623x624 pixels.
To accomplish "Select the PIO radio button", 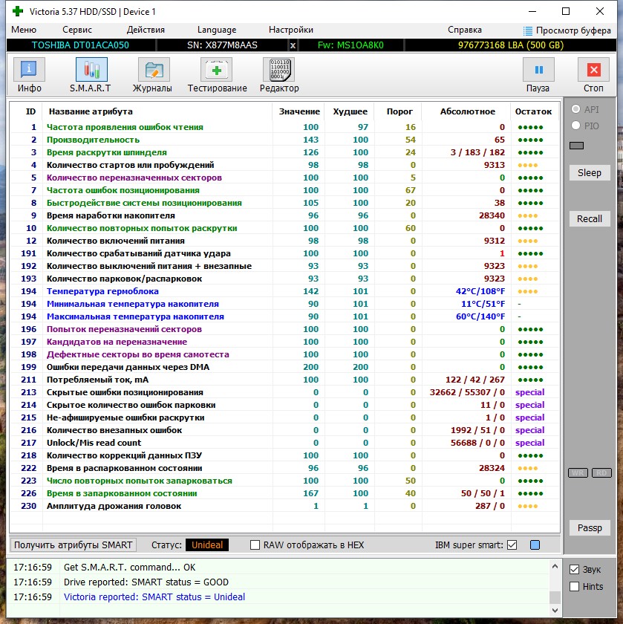I will click(575, 126).
